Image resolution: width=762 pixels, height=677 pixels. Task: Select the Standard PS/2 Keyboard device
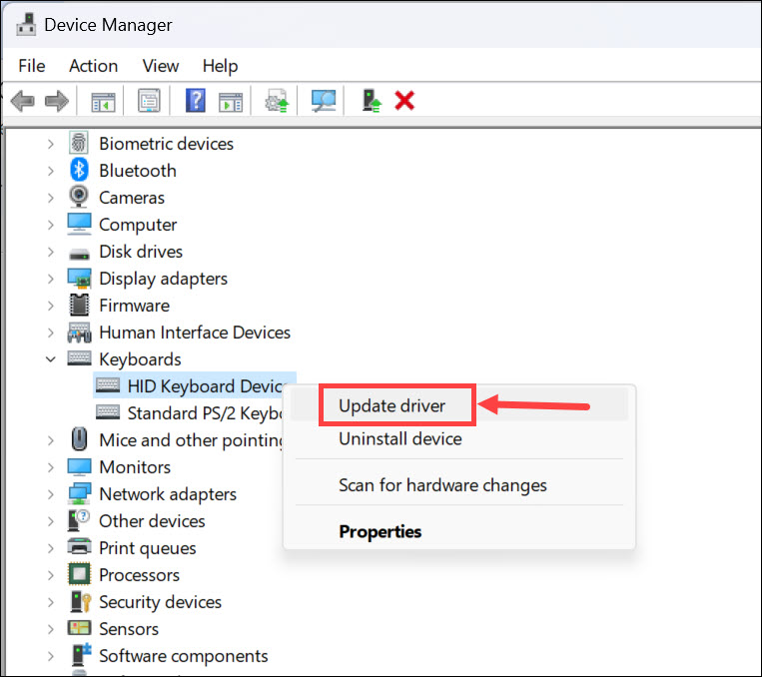[200, 412]
